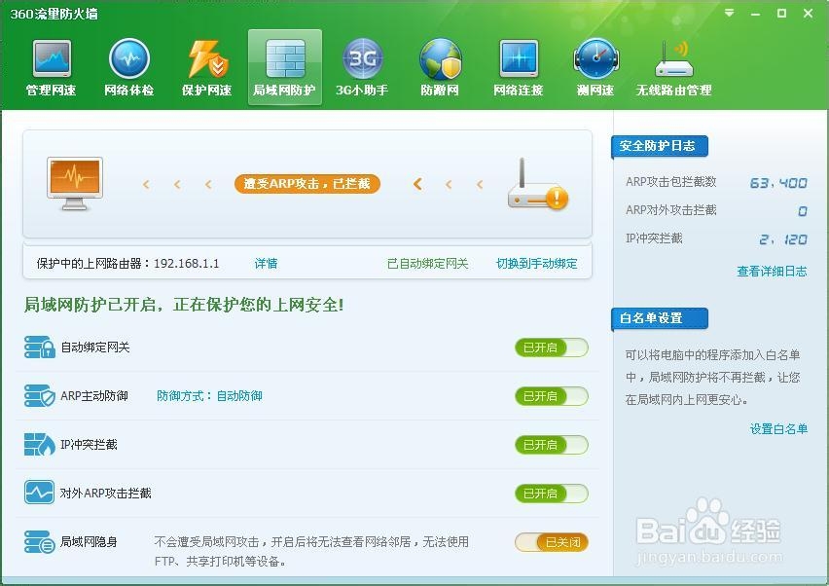The image size is (829, 586).
Task: Switch to manual binding via 切换到手动绑定
Action: [x=537, y=263]
